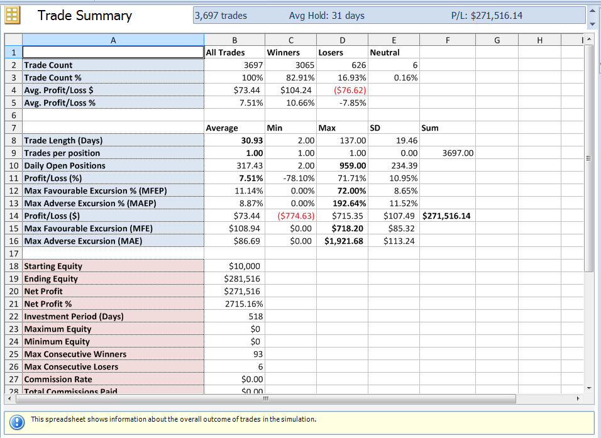
Task: Select column F header
Action: [x=448, y=40]
